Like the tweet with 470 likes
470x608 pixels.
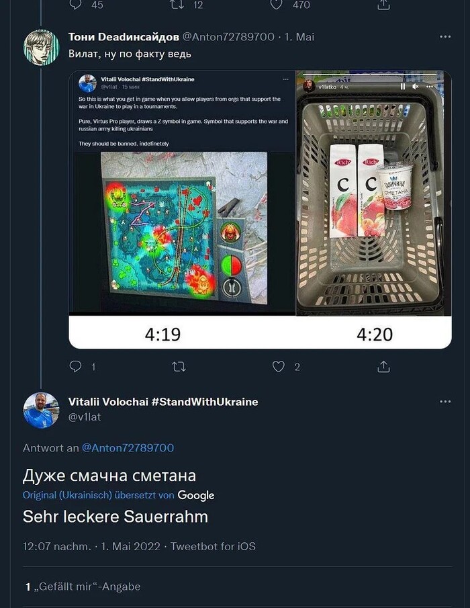click(x=277, y=5)
